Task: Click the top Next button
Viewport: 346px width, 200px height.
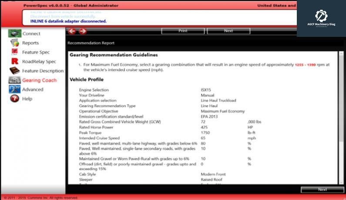Action: pyautogui.click(x=228, y=31)
